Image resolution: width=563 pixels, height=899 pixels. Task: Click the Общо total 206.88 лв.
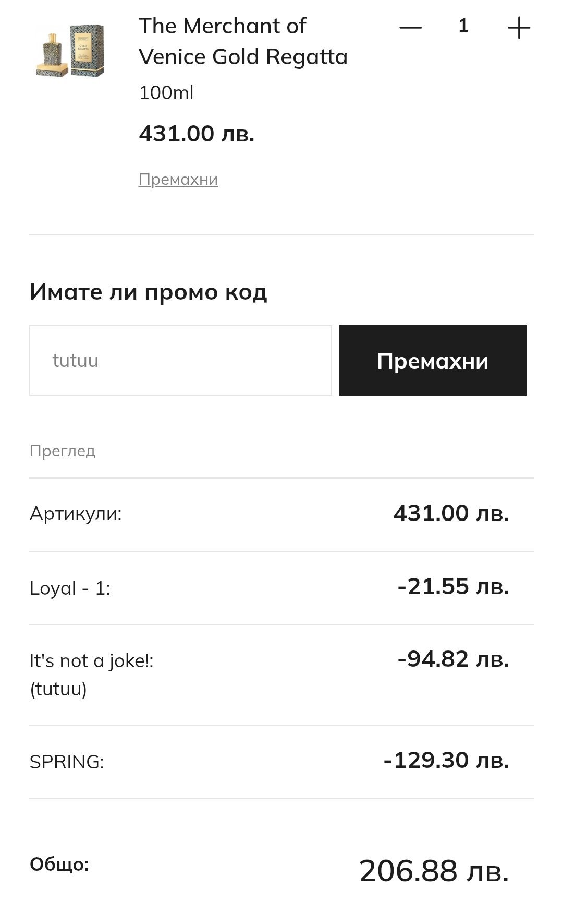click(434, 871)
